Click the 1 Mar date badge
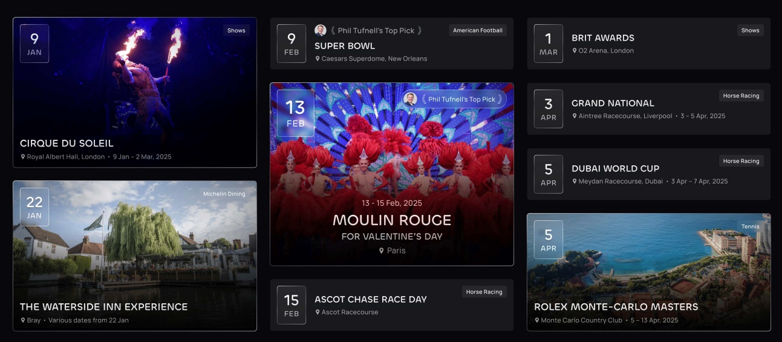The image size is (782, 342). [x=549, y=44]
